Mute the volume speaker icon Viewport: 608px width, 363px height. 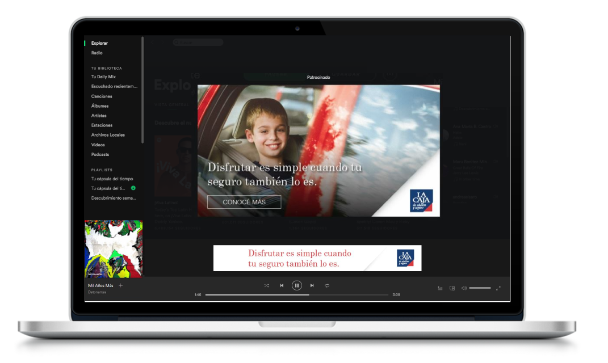coord(464,288)
